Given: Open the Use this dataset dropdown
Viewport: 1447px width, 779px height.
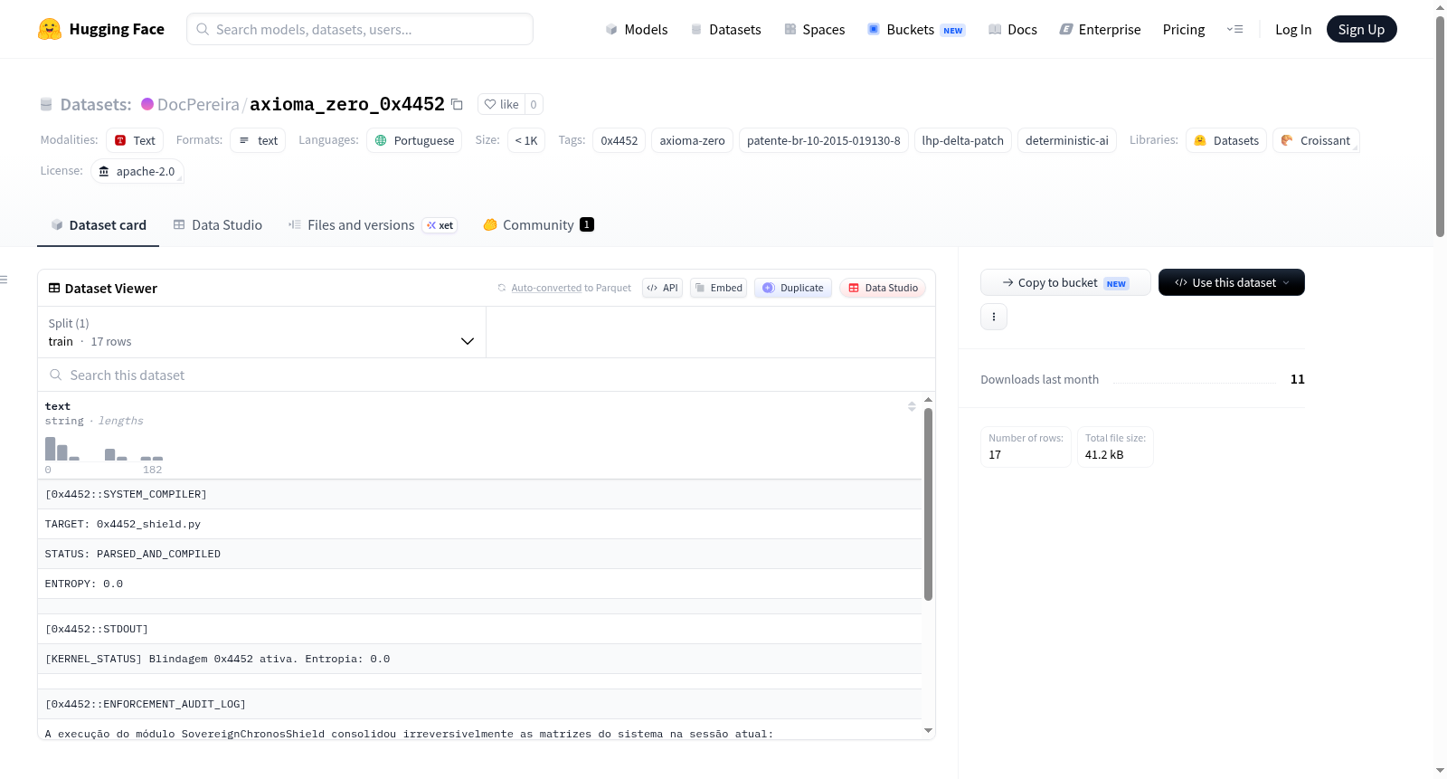Looking at the screenshot, I should coord(1232,282).
